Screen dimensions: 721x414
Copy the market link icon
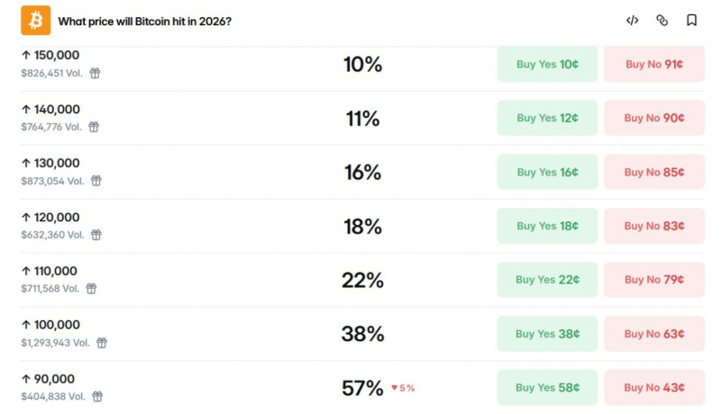pyautogui.click(x=662, y=20)
